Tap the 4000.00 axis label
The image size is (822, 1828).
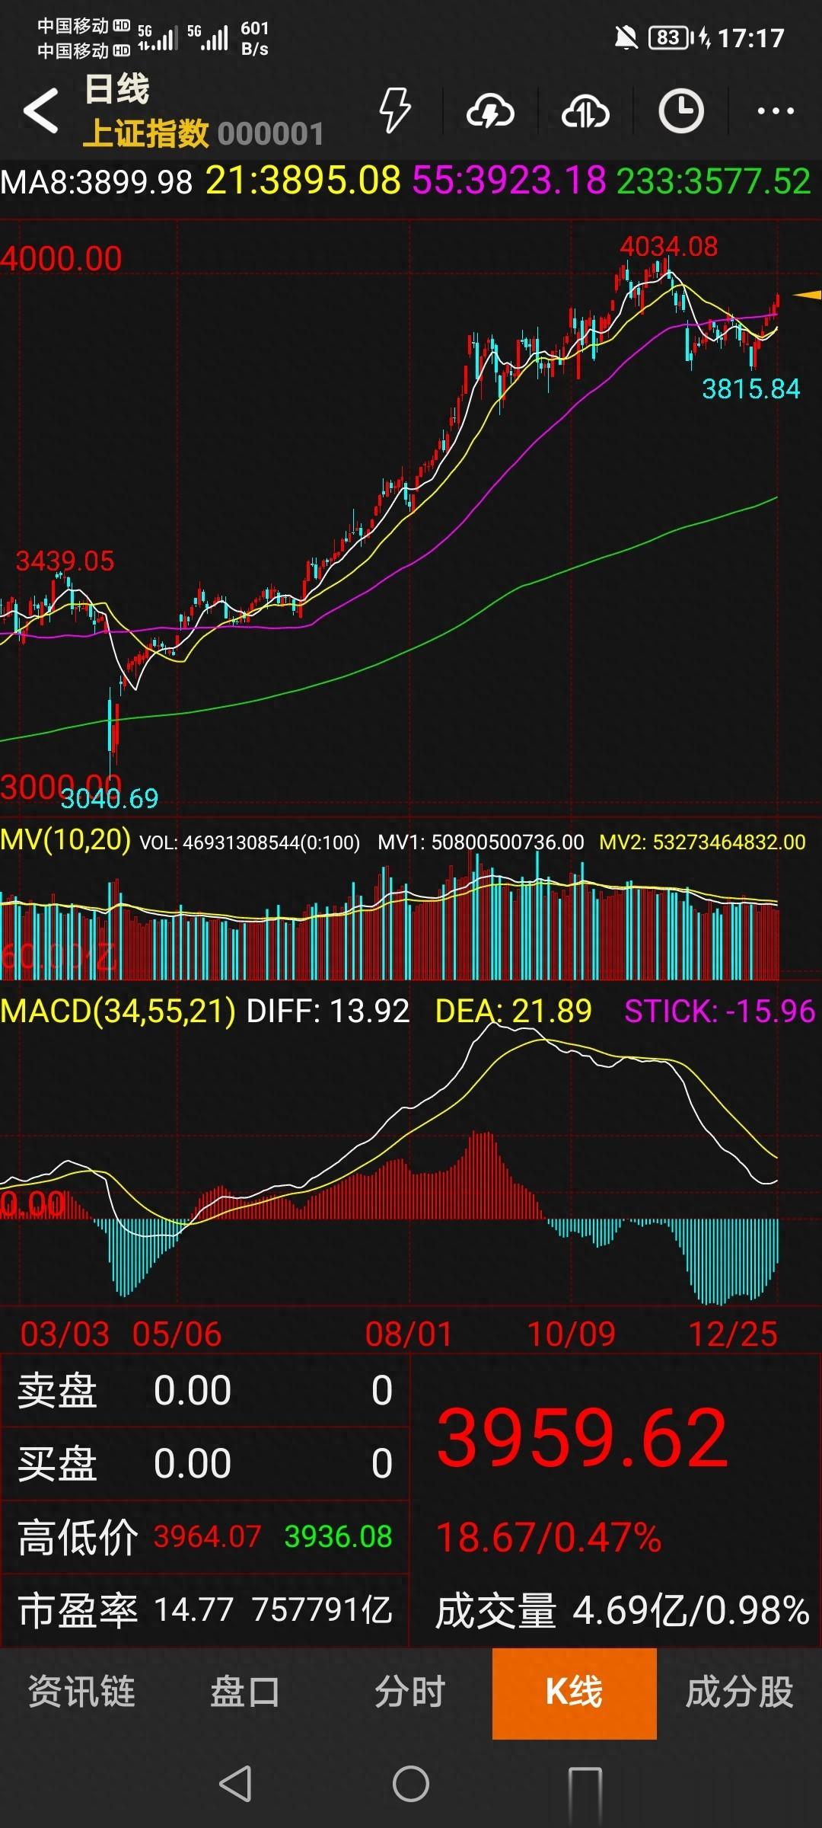click(61, 259)
